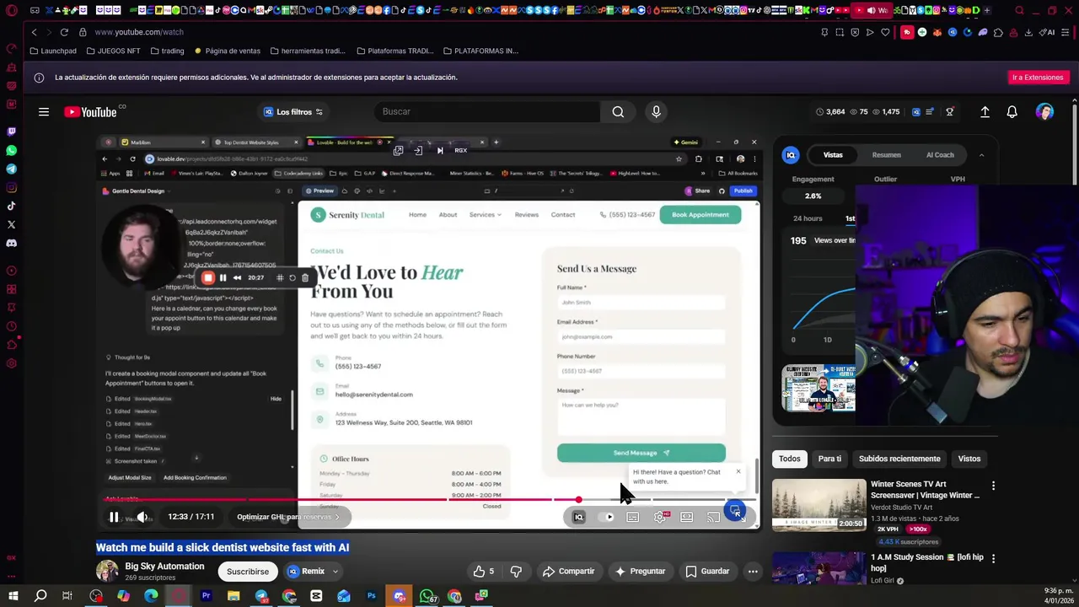Open more actions ellipsis below video
Viewport: 1079px width, 607px height.
[753, 572]
